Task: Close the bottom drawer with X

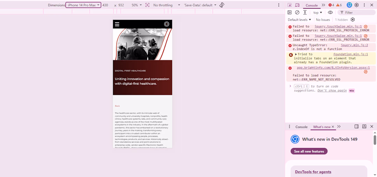Action: click(372, 127)
